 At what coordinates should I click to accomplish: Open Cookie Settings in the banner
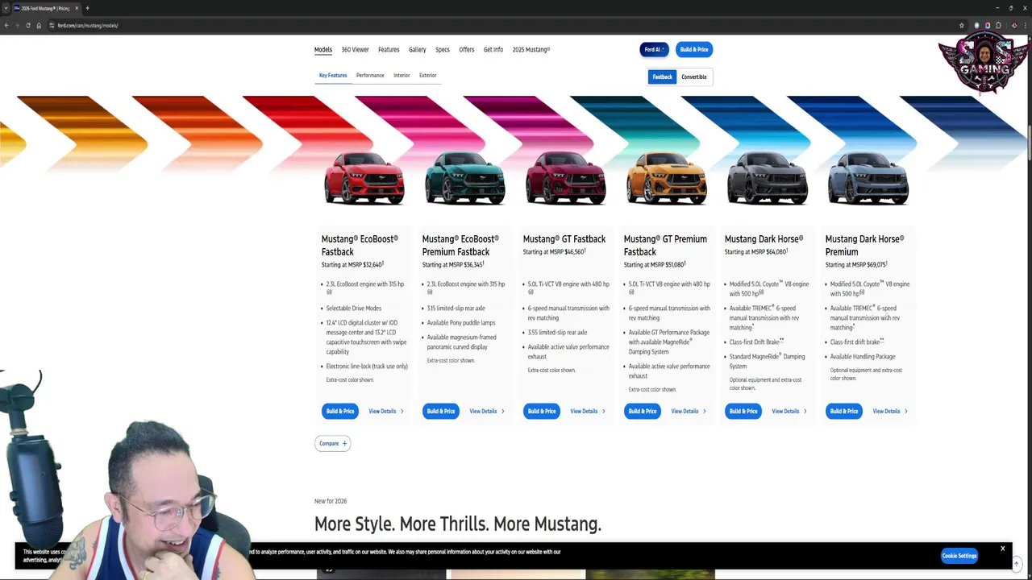(959, 556)
